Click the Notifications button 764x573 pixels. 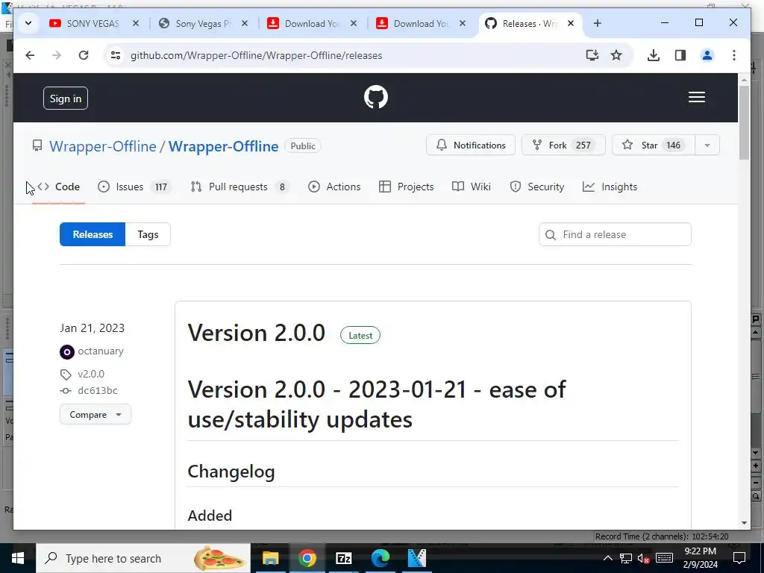471,145
